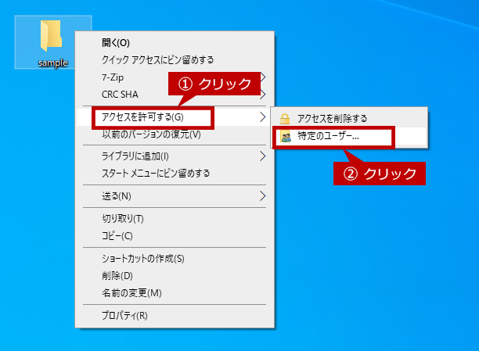Choose クイック アクセスにピン留めする

(175, 60)
